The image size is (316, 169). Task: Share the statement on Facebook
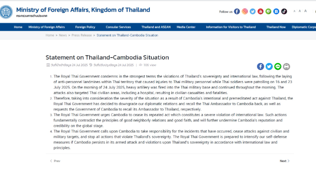(x=260, y=67)
